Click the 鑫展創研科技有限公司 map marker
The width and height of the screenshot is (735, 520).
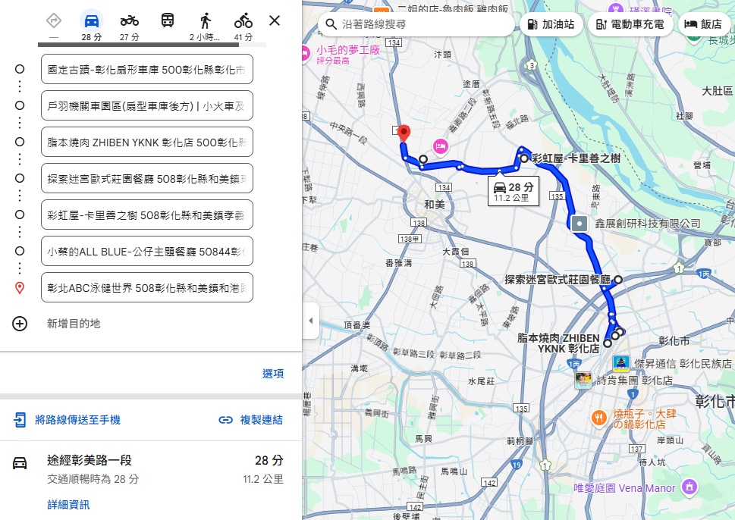click(580, 224)
